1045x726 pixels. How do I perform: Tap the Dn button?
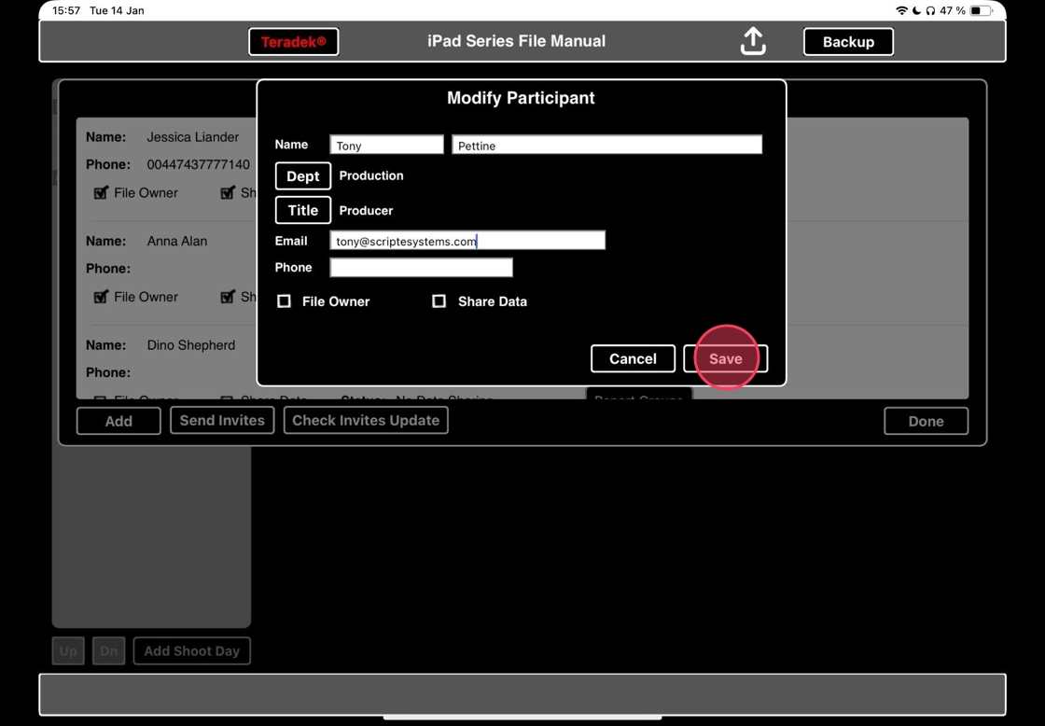(x=108, y=650)
